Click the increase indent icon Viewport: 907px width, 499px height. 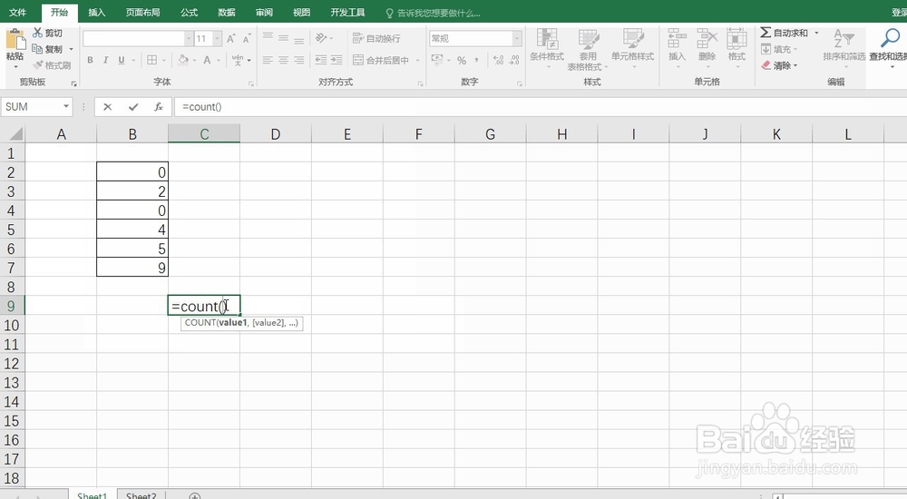coord(336,60)
